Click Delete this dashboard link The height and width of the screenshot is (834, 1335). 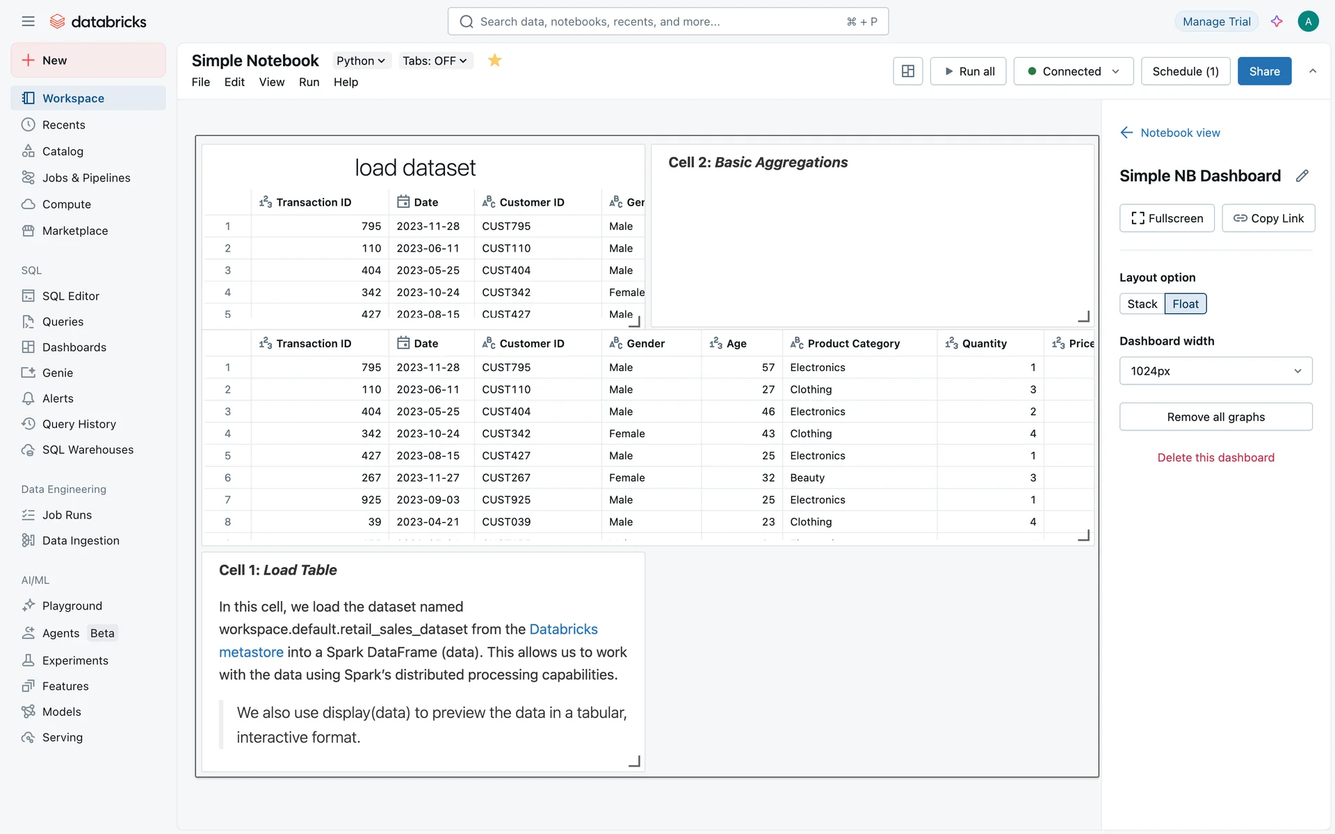[1215, 457]
